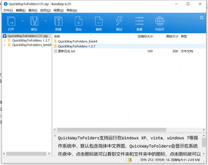Click the 添加 (Add) file icon

[79, 21]
